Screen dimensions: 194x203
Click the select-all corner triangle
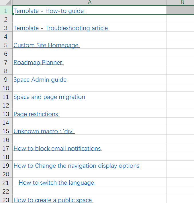pyautogui.click(x=9, y=2)
